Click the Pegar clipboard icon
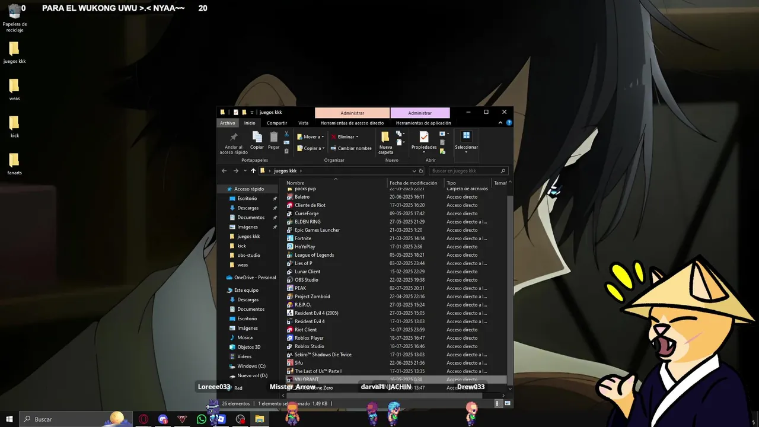 pyautogui.click(x=273, y=137)
